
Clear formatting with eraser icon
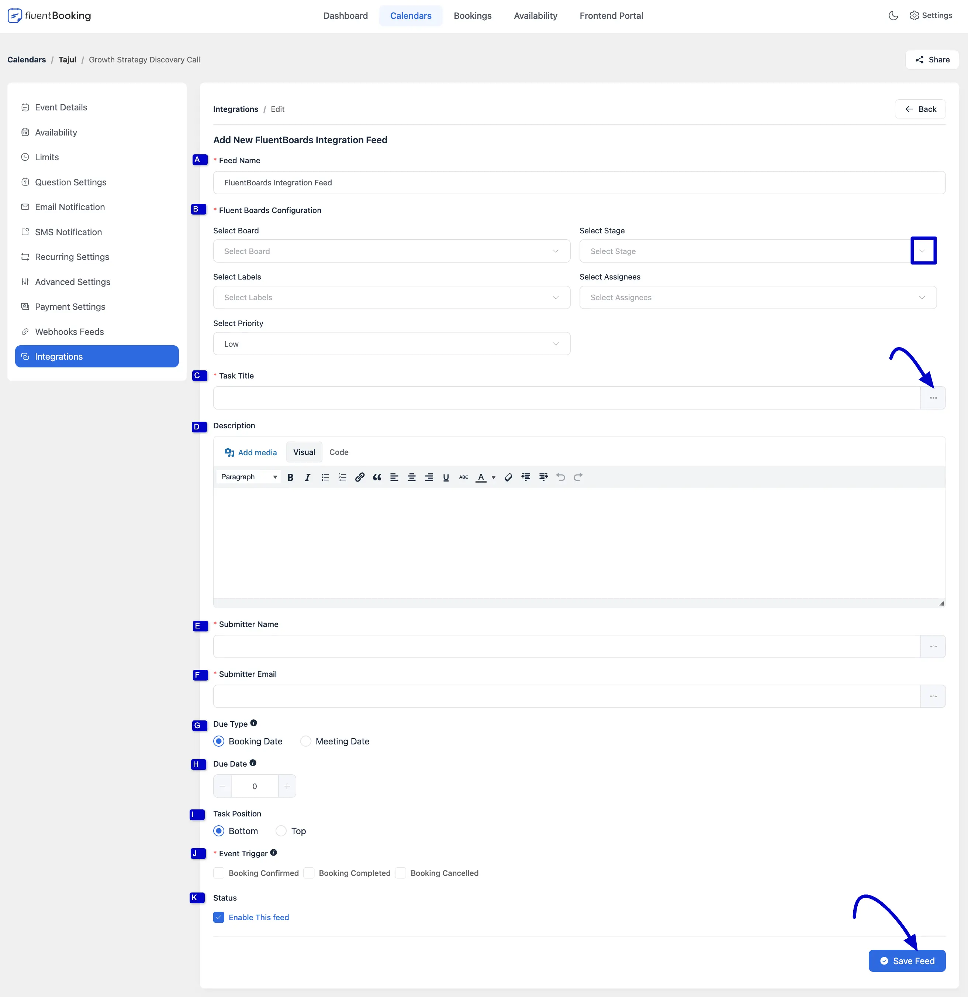click(508, 477)
